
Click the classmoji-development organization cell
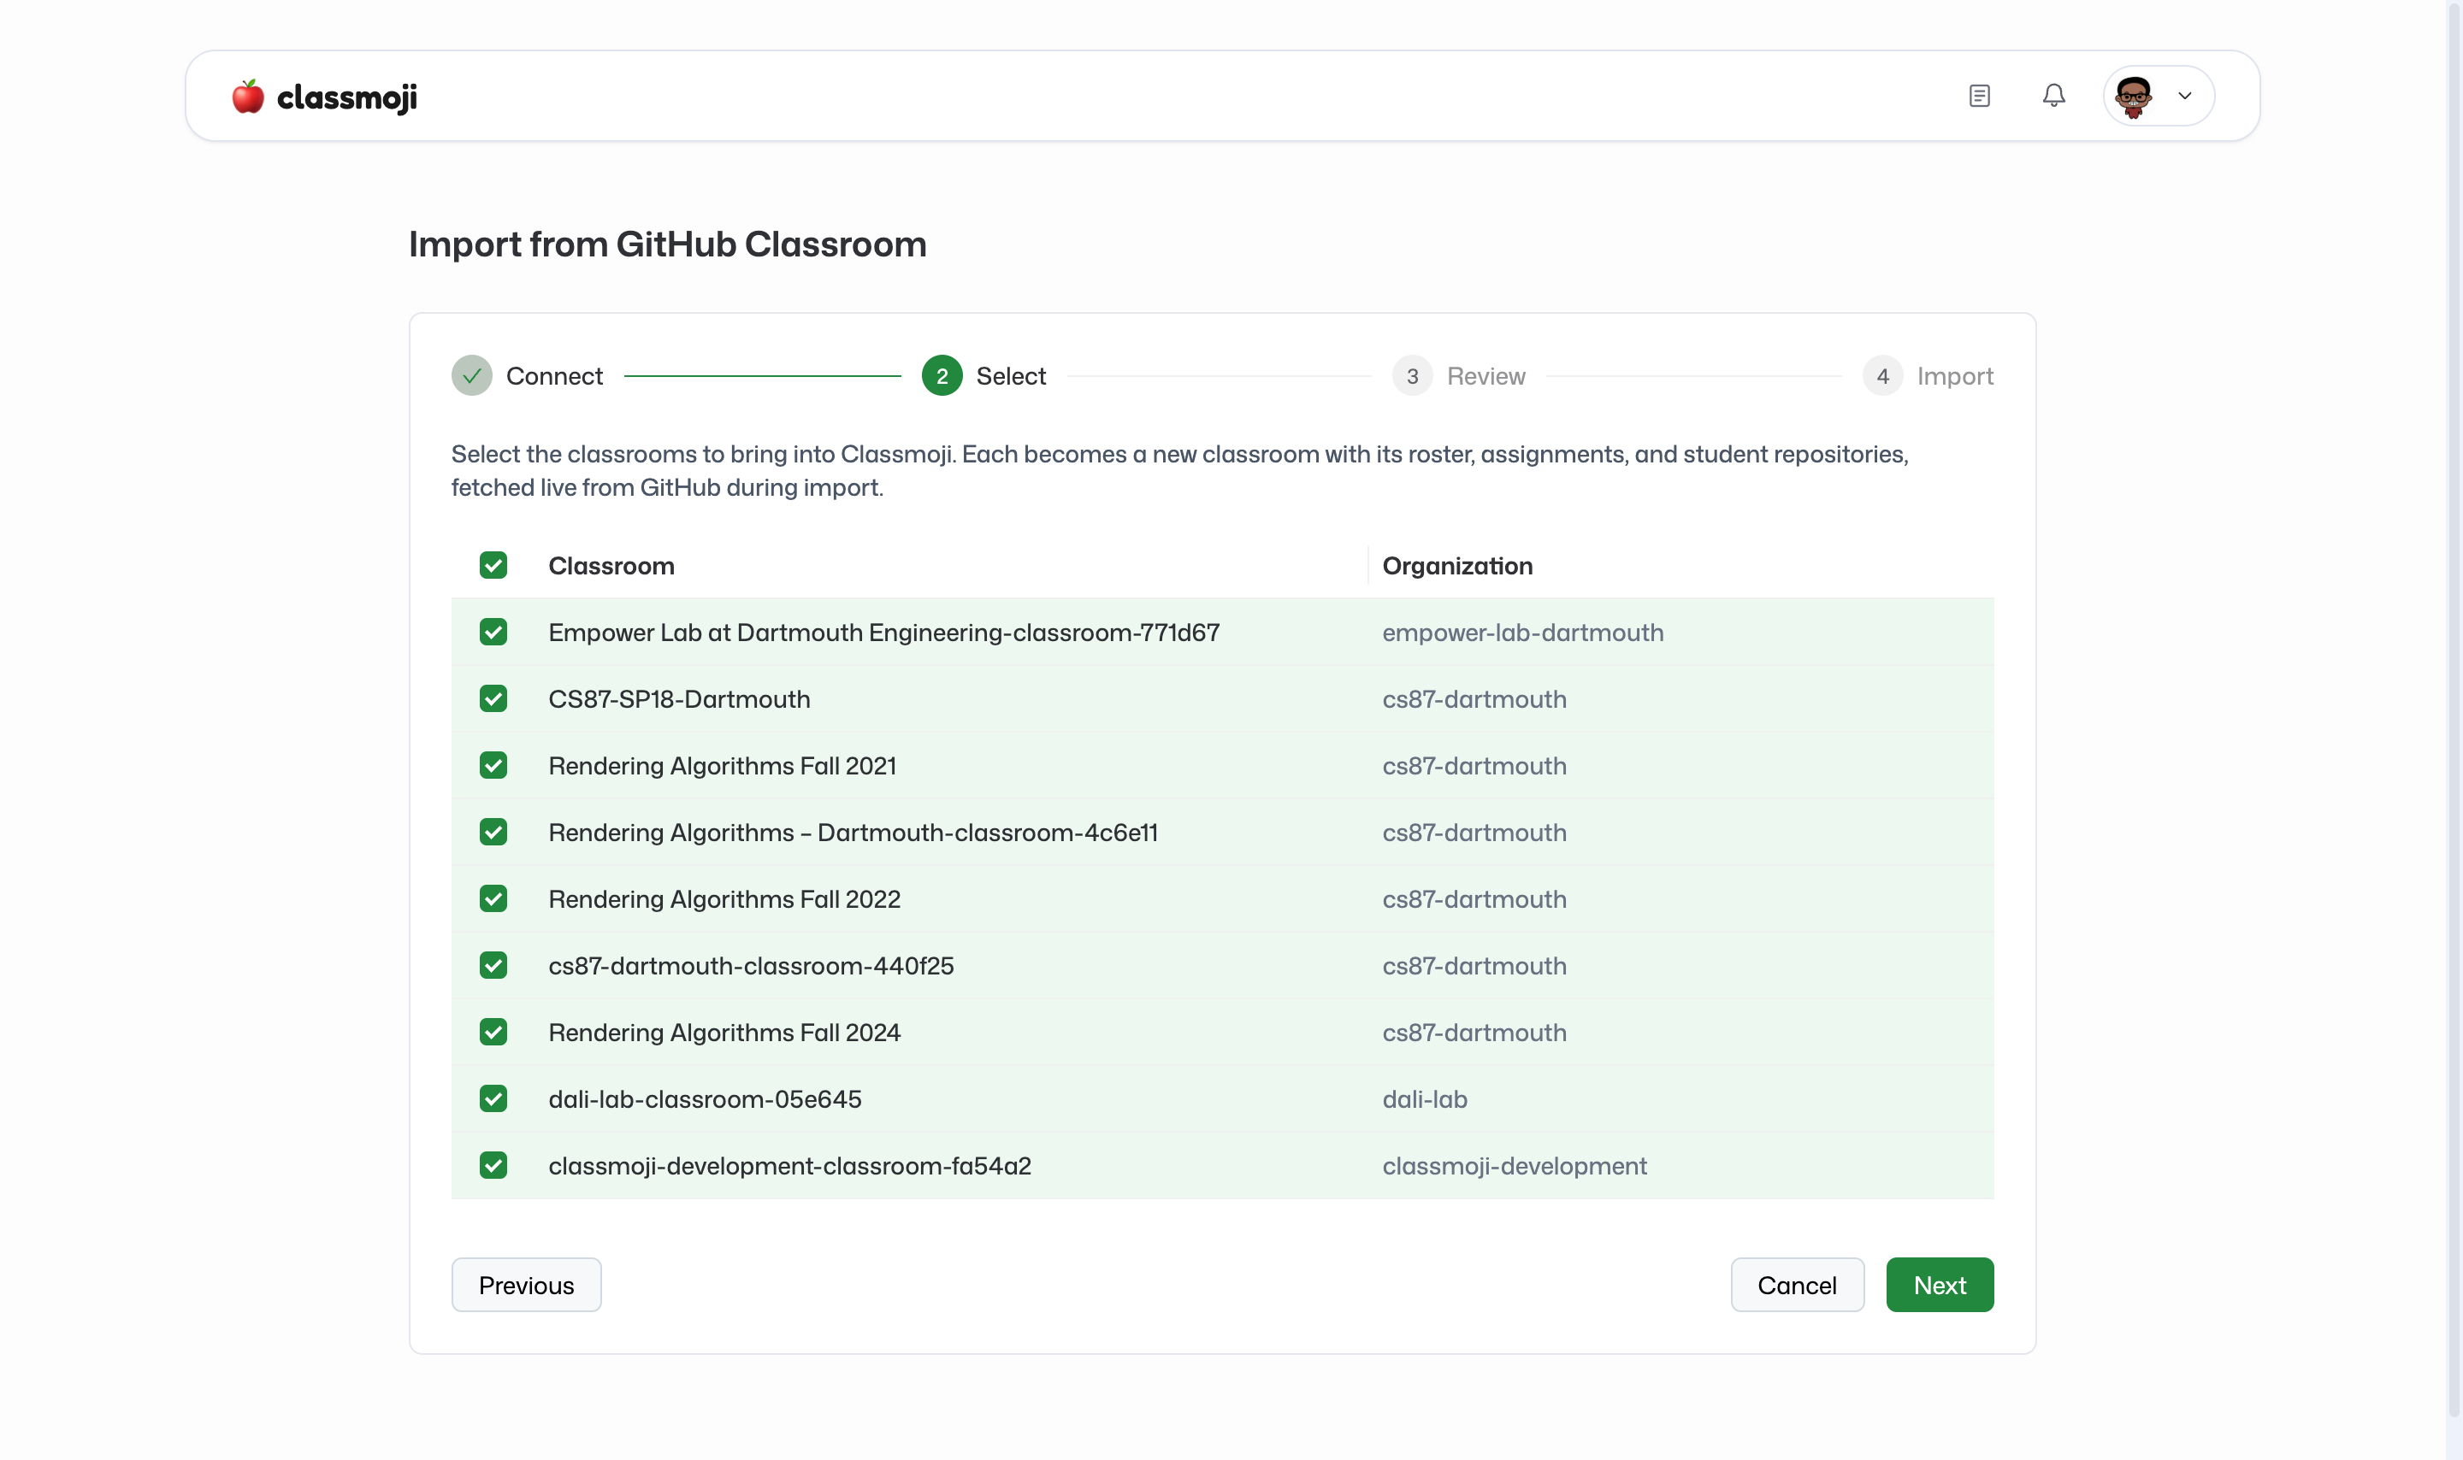[1515, 1166]
